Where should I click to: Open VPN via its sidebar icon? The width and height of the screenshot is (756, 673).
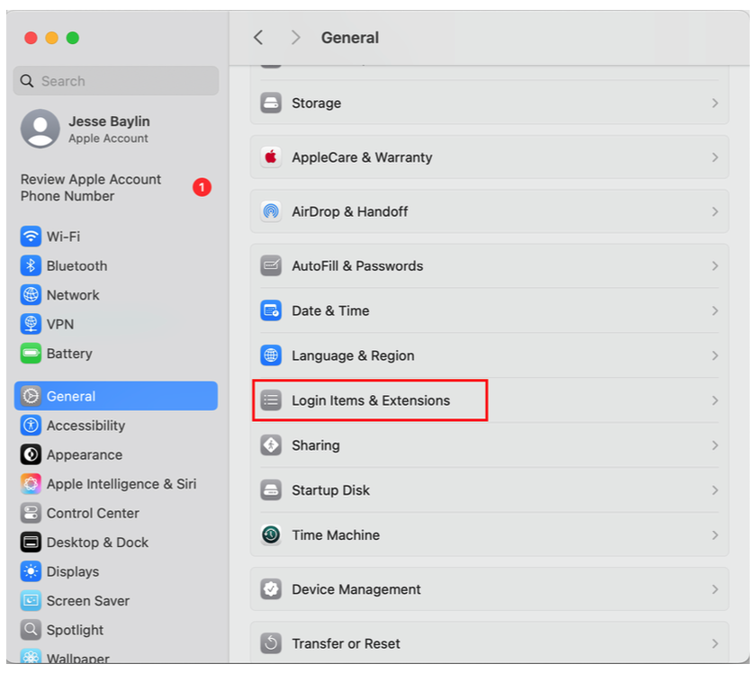point(31,324)
